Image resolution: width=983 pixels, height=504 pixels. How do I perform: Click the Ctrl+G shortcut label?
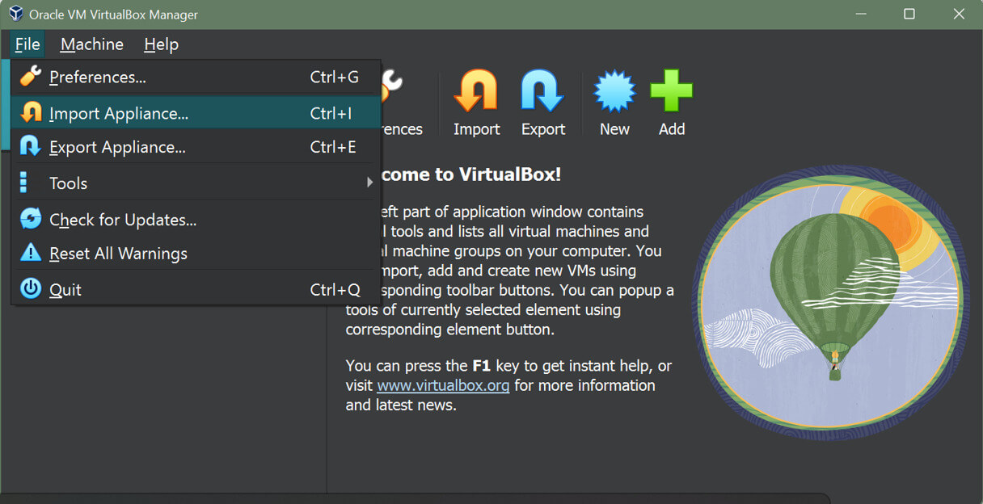[335, 78]
